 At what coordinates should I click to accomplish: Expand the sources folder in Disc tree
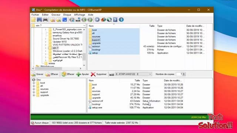pos(34,89)
